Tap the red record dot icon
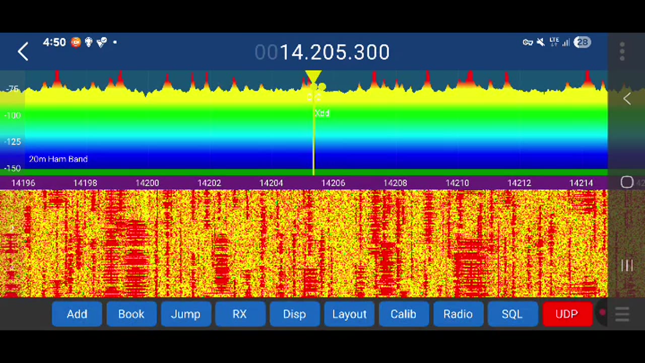Viewport: 645px width, 363px height. [x=602, y=313]
